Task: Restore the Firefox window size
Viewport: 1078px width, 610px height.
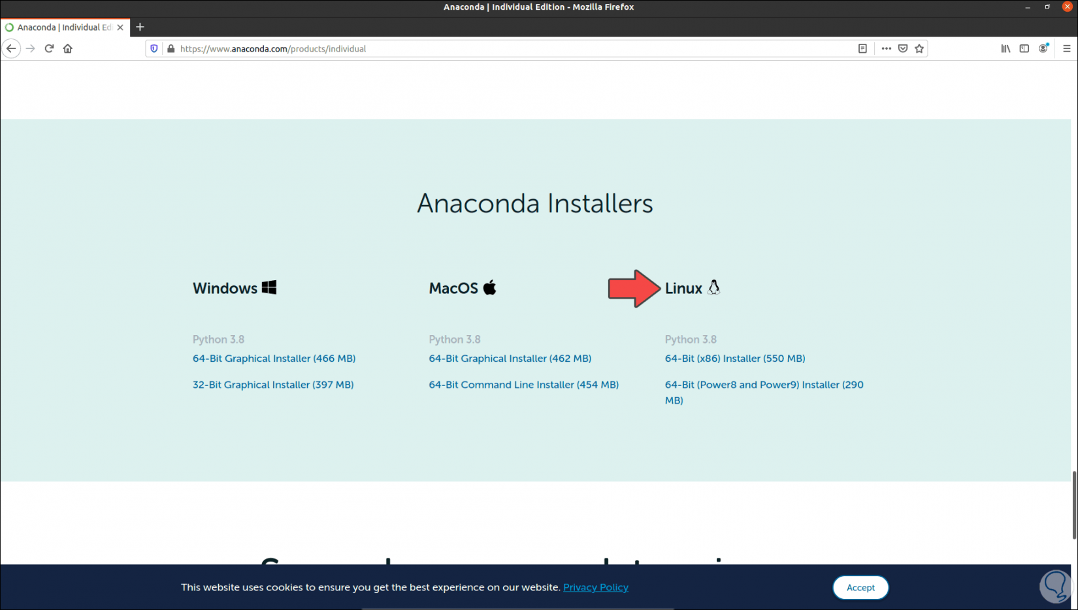Action: point(1047,7)
